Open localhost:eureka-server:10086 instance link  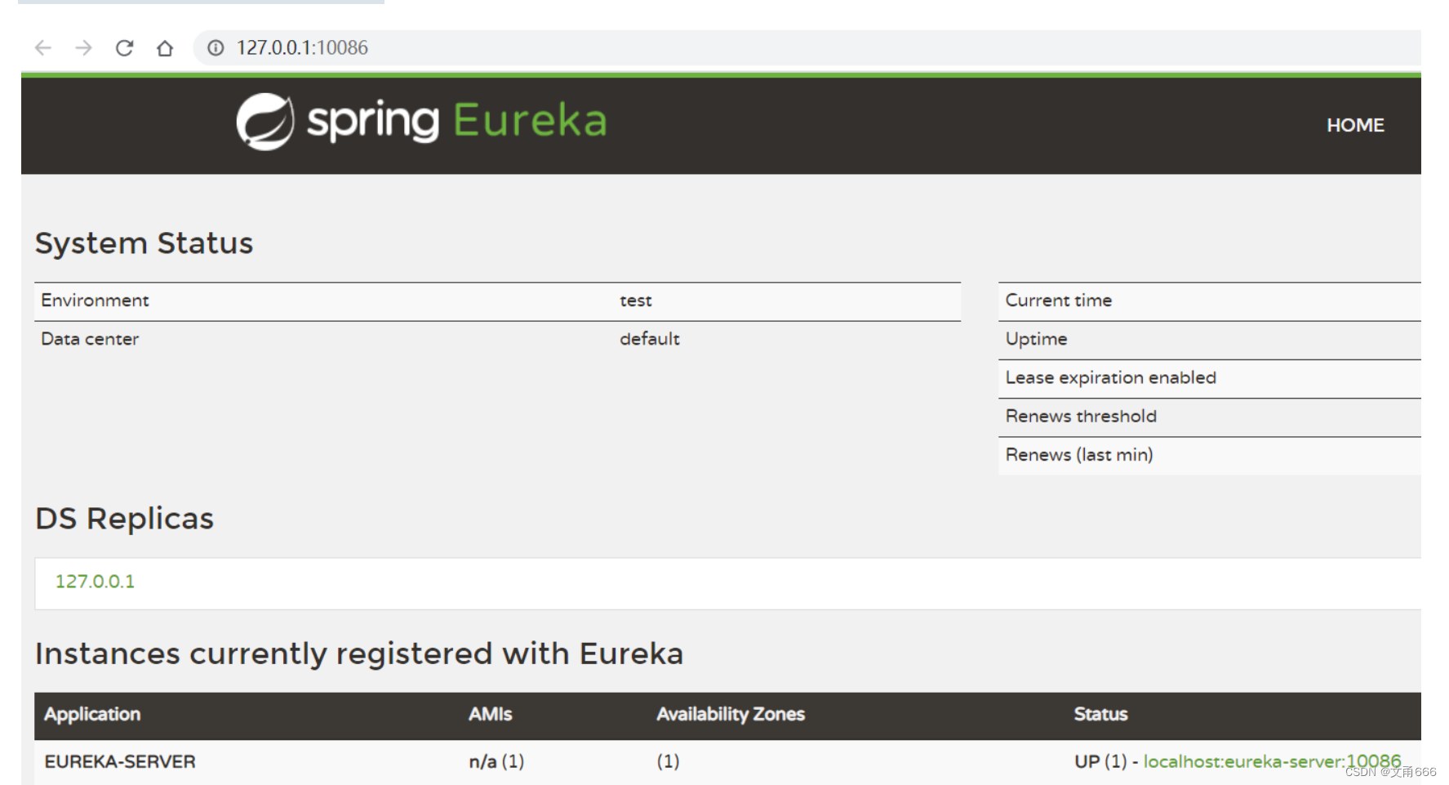tap(1272, 761)
